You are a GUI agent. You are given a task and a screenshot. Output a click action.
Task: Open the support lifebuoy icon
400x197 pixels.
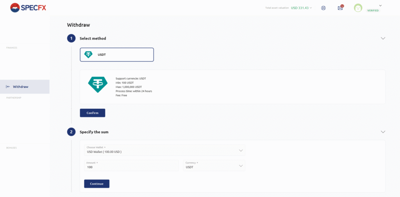tap(323, 8)
